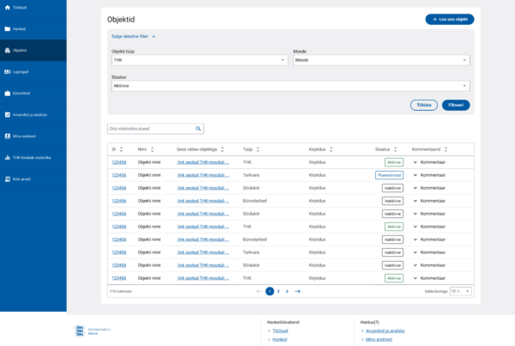The width and height of the screenshot is (515, 346).
Task: Click the keyword search input field
Action: pyautogui.click(x=150, y=129)
